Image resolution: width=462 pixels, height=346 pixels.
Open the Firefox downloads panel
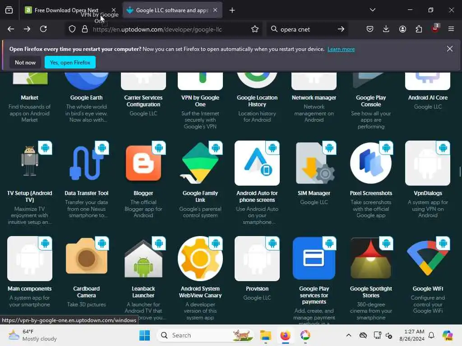click(x=386, y=29)
